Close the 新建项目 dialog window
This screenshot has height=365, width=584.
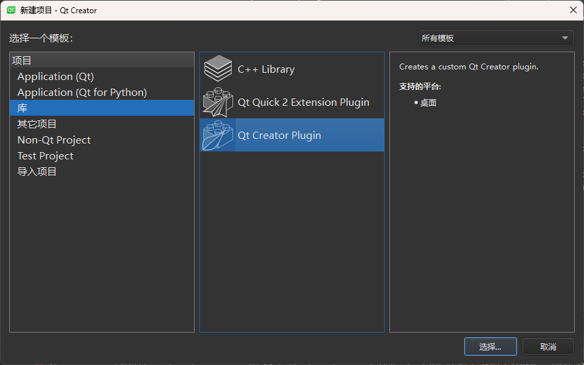tap(573, 10)
